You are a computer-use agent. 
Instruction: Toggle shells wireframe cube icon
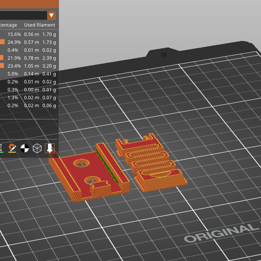pos(37,148)
